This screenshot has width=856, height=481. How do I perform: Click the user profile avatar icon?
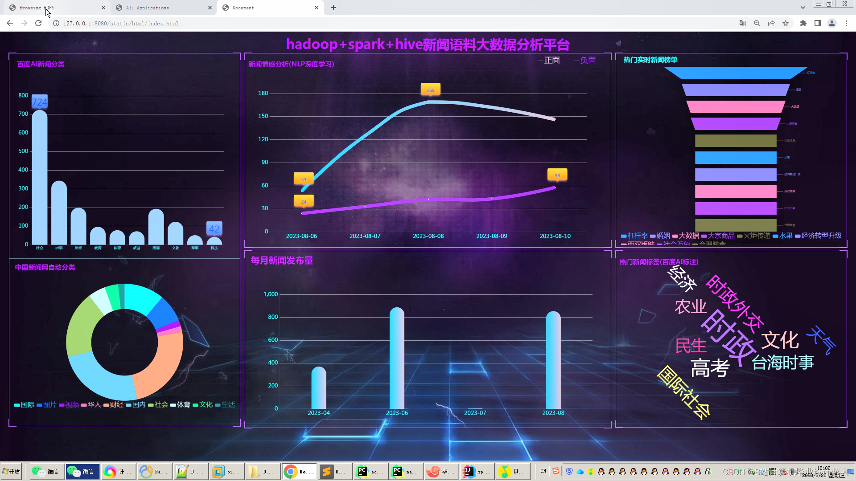pos(831,24)
